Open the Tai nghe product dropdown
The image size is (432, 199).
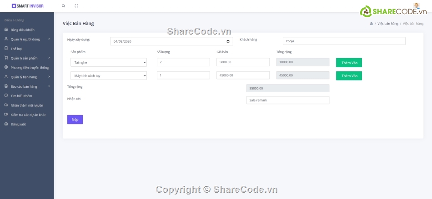109,62
